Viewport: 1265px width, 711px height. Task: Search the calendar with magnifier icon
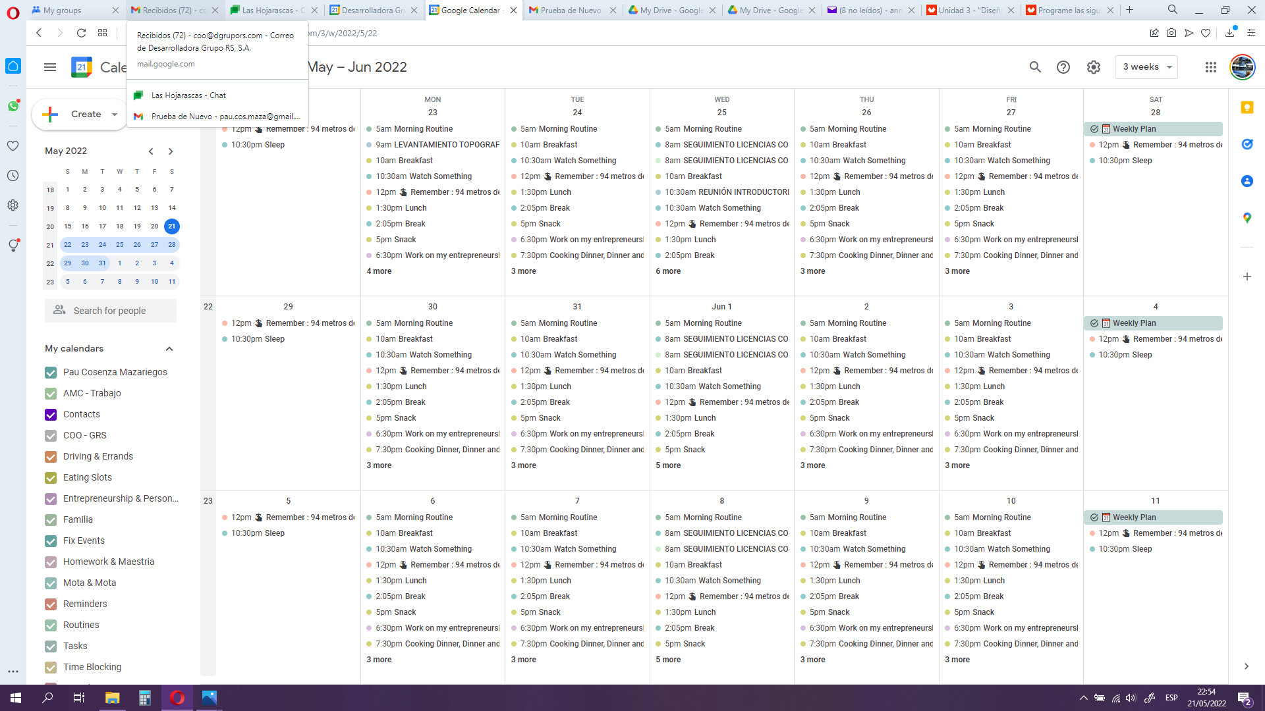pyautogui.click(x=1035, y=67)
